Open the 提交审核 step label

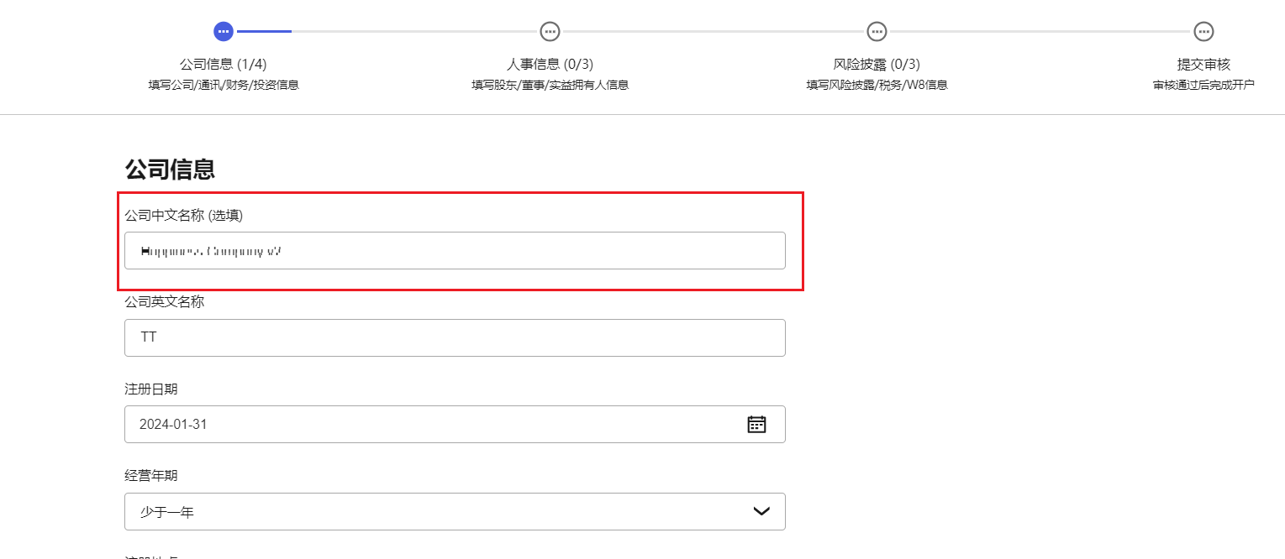1203,64
